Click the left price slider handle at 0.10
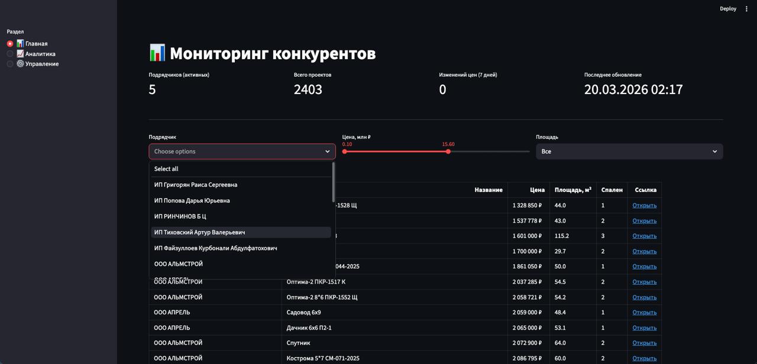The width and height of the screenshot is (757, 364). pyautogui.click(x=344, y=151)
